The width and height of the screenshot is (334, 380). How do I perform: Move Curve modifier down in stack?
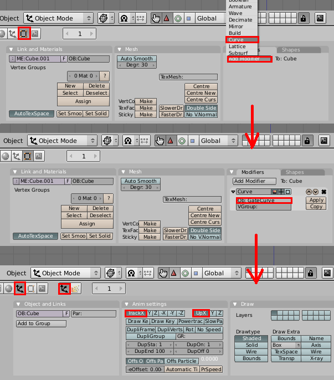(315, 192)
